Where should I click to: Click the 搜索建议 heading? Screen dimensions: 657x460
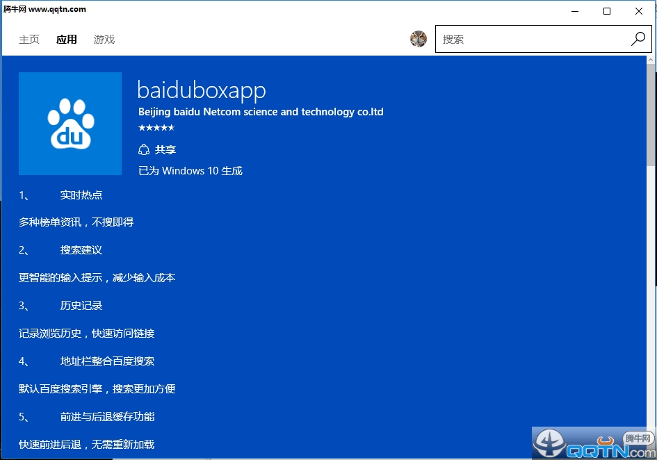coord(81,250)
